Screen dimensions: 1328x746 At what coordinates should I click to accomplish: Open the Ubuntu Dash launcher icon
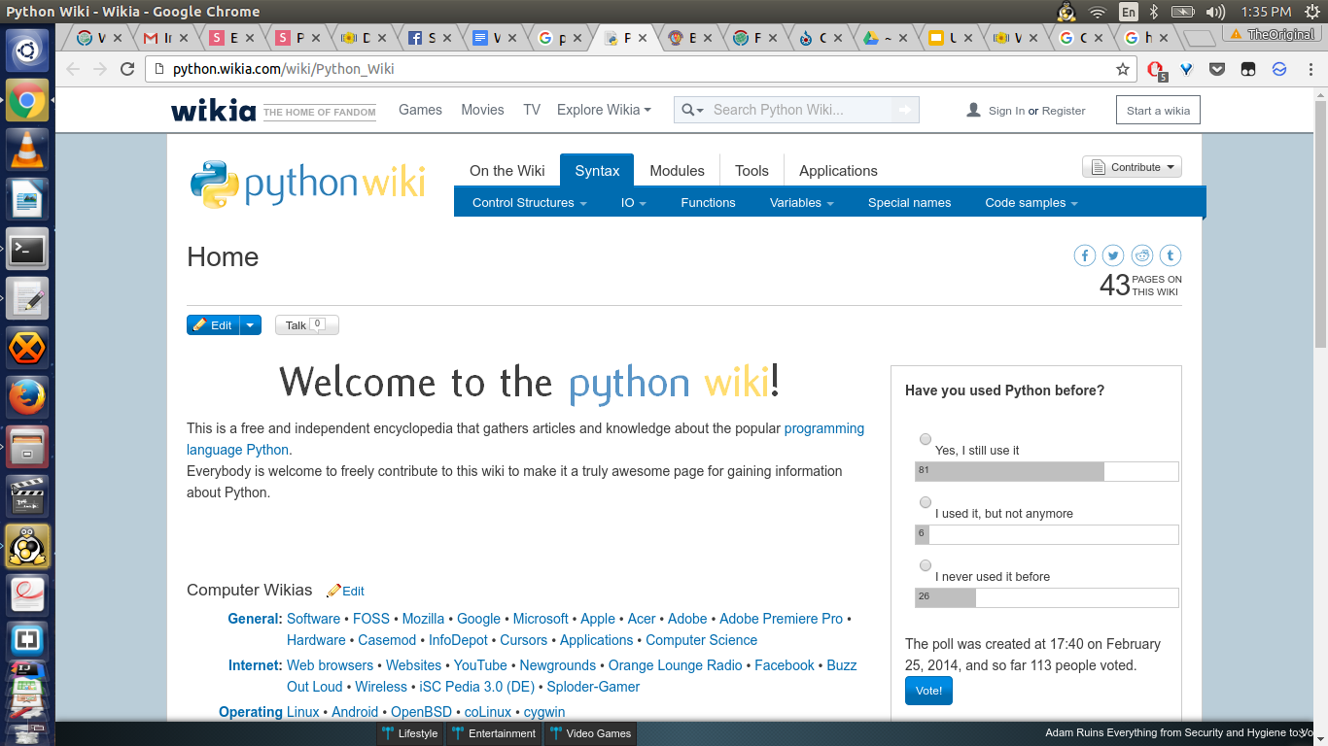(x=27, y=51)
